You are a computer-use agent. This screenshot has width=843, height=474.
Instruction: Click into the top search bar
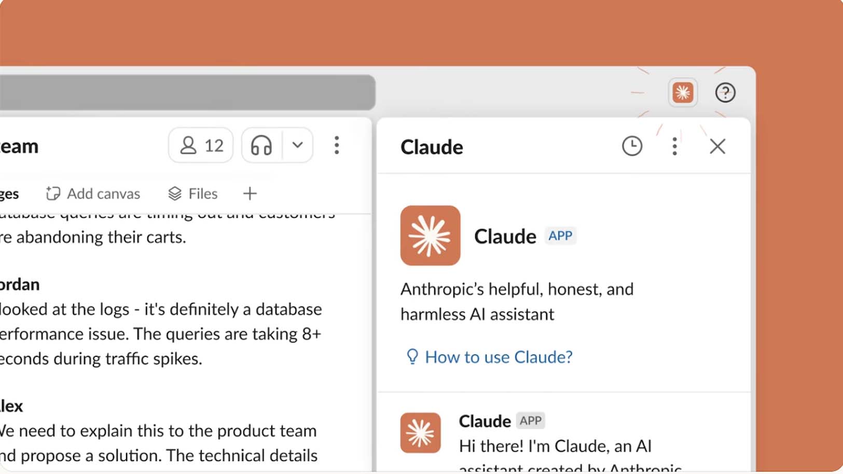[187, 92]
